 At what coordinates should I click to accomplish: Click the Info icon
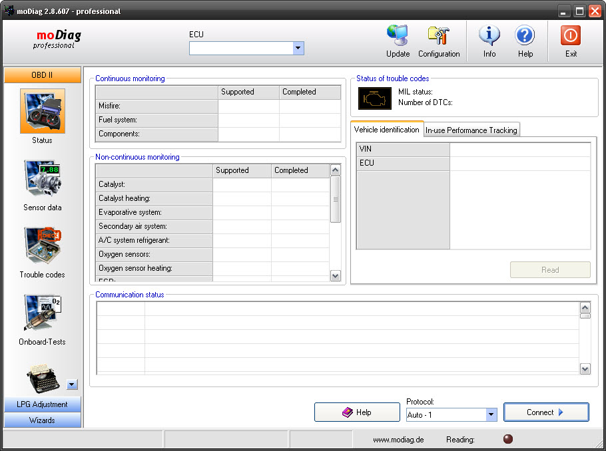[489, 36]
